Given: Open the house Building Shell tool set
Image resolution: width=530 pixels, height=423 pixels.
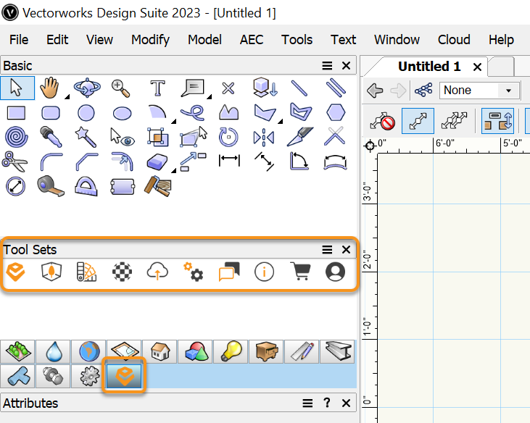Looking at the screenshot, I should click(160, 351).
